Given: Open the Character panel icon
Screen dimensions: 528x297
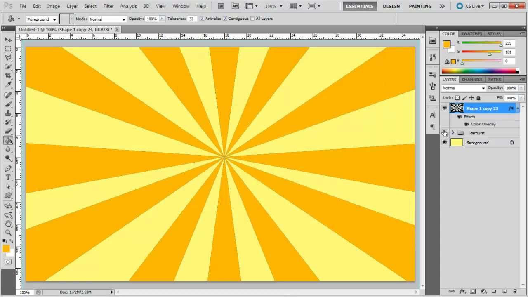Looking at the screenshot, I should 432,115.
